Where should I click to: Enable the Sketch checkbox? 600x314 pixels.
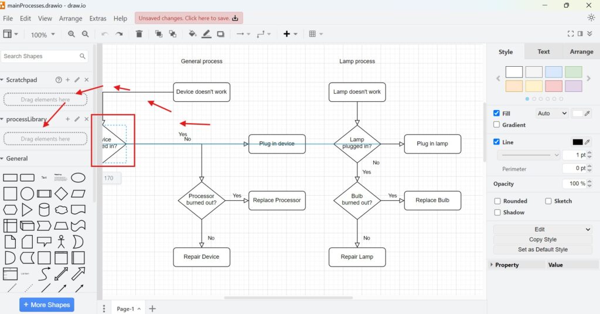point(548,201)
